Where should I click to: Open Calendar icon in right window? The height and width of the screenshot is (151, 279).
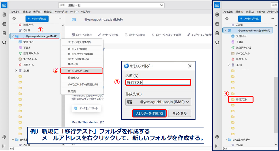point(217,24)
